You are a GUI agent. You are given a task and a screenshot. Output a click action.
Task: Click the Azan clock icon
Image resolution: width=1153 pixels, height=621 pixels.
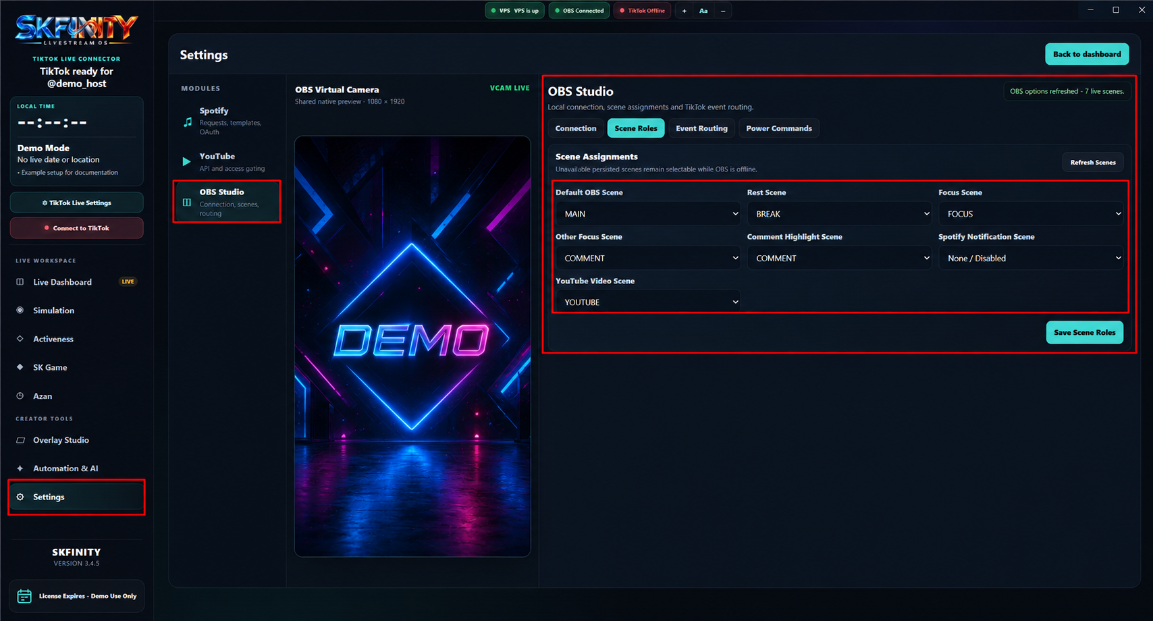point(20,396)
